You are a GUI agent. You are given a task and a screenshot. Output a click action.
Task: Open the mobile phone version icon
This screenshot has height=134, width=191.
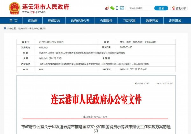pyautogui.click(x=117, y=8)
